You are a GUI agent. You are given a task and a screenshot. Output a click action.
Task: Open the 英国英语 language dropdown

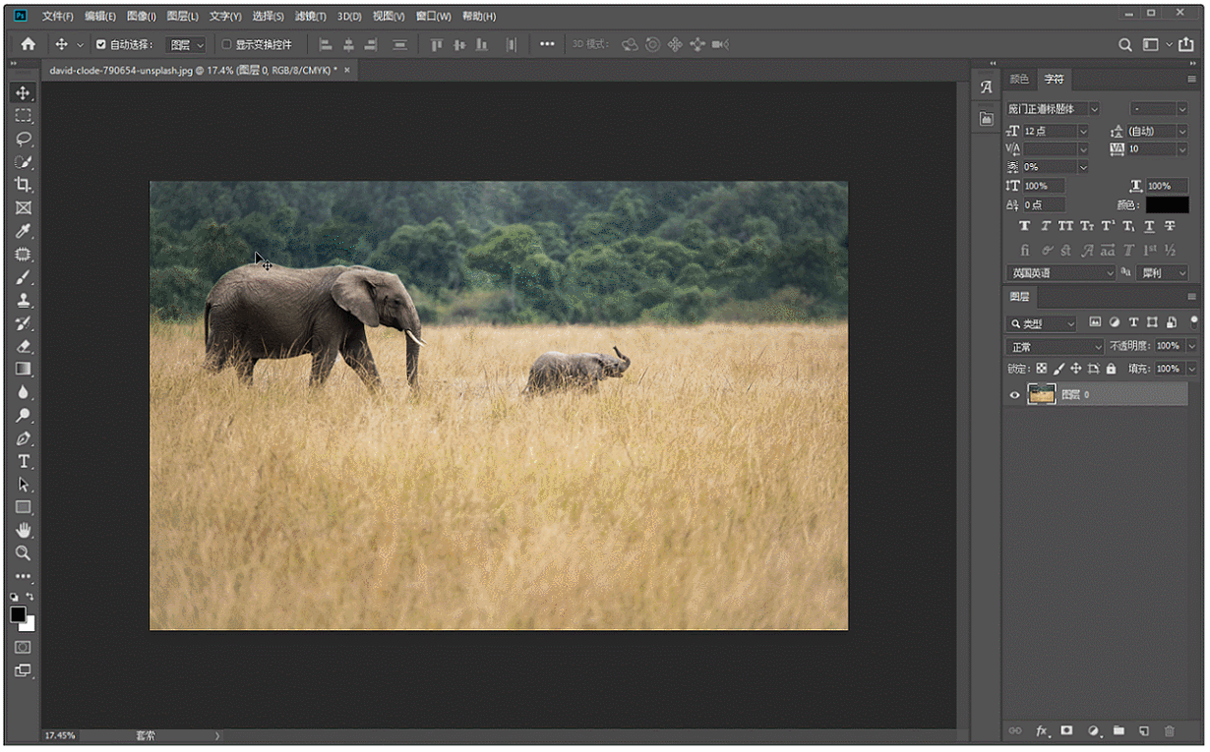pos(1060,272)
